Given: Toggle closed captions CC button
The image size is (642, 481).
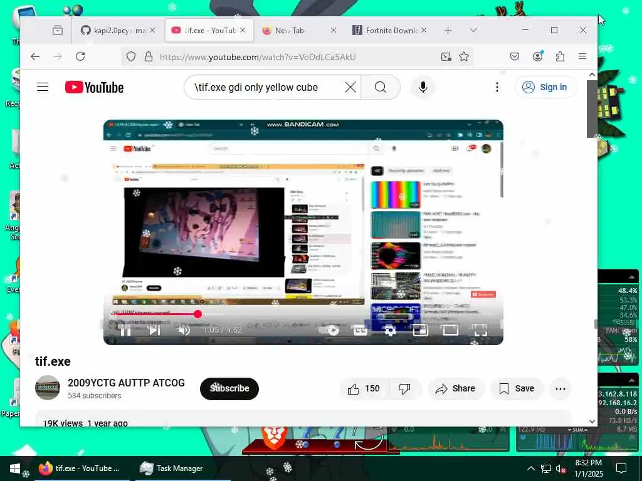Looking at the screenshot, I should tap(360, 330).
